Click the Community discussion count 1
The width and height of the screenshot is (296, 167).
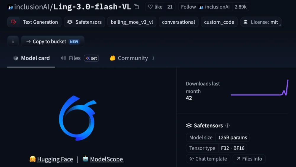pyautogui.click(x=153, y=58)
